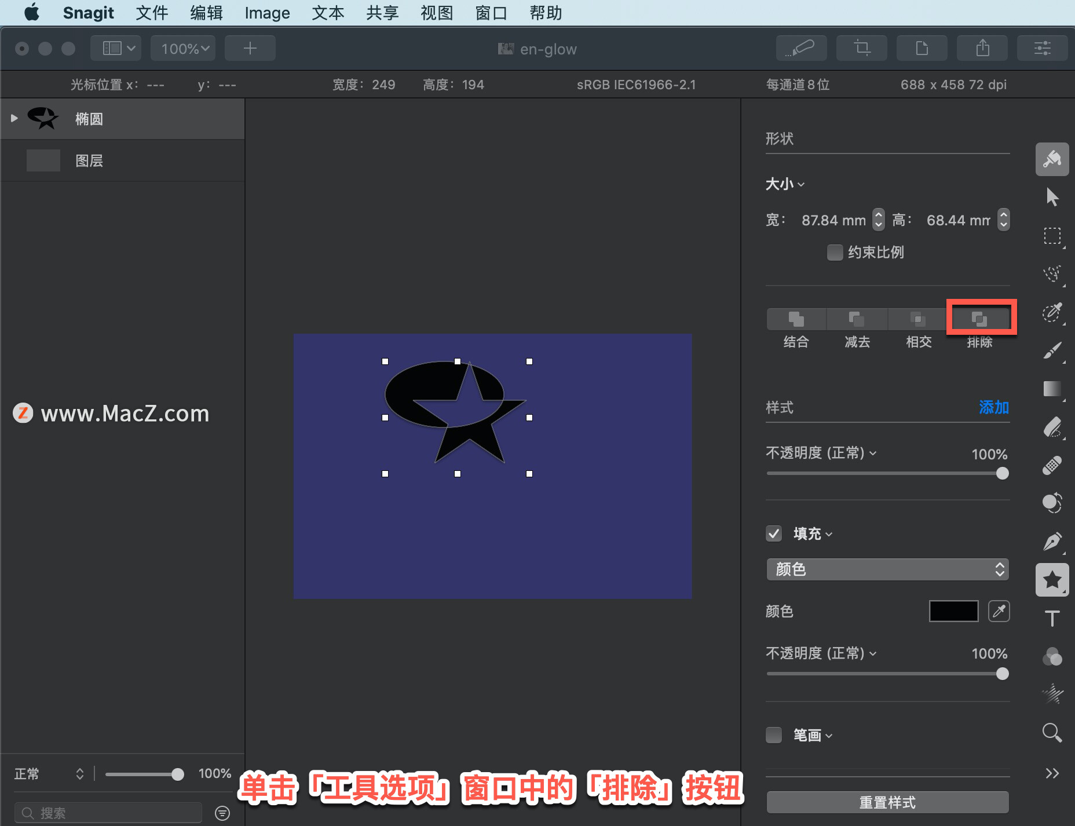Click the 重置样式 button
The width and height of the screenshot is (1075, 826).
[x=887, y=802]
